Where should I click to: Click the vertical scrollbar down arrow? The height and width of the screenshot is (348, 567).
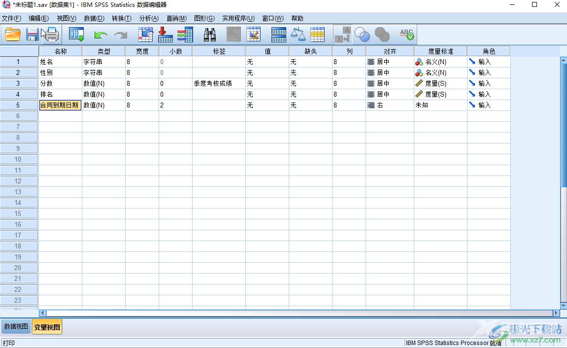click(x=564, y=306)
